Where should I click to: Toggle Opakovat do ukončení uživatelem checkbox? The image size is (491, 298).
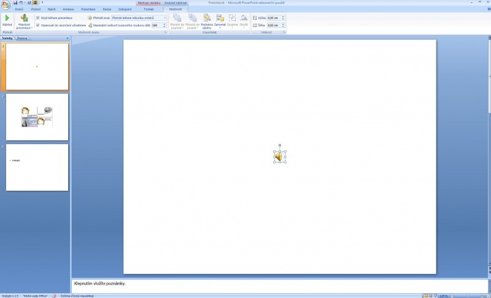click(38, 25)
